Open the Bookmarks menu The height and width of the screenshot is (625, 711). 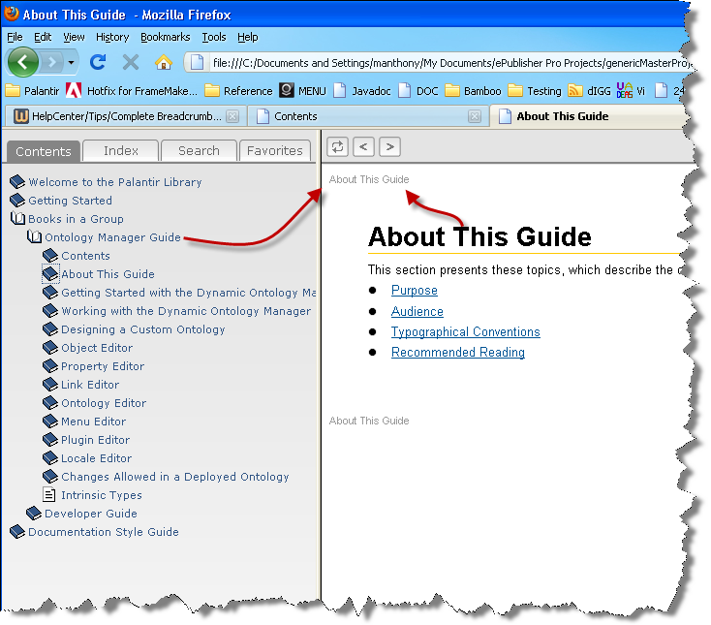pyautogui.click(x=165, y=37)
